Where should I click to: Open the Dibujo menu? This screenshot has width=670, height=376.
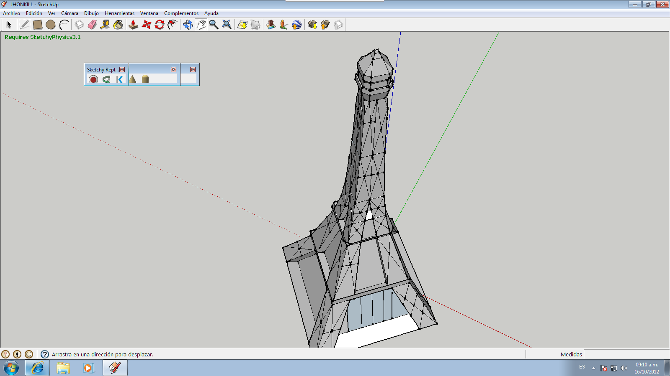[91, 13]
